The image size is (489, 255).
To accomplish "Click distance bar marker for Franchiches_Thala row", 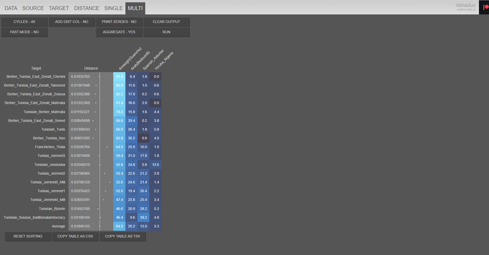I will pyautogui.click(x=107, y=147).
